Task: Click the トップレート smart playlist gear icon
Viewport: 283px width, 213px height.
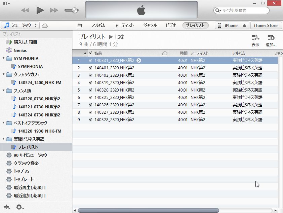Action: coord(9,179)
